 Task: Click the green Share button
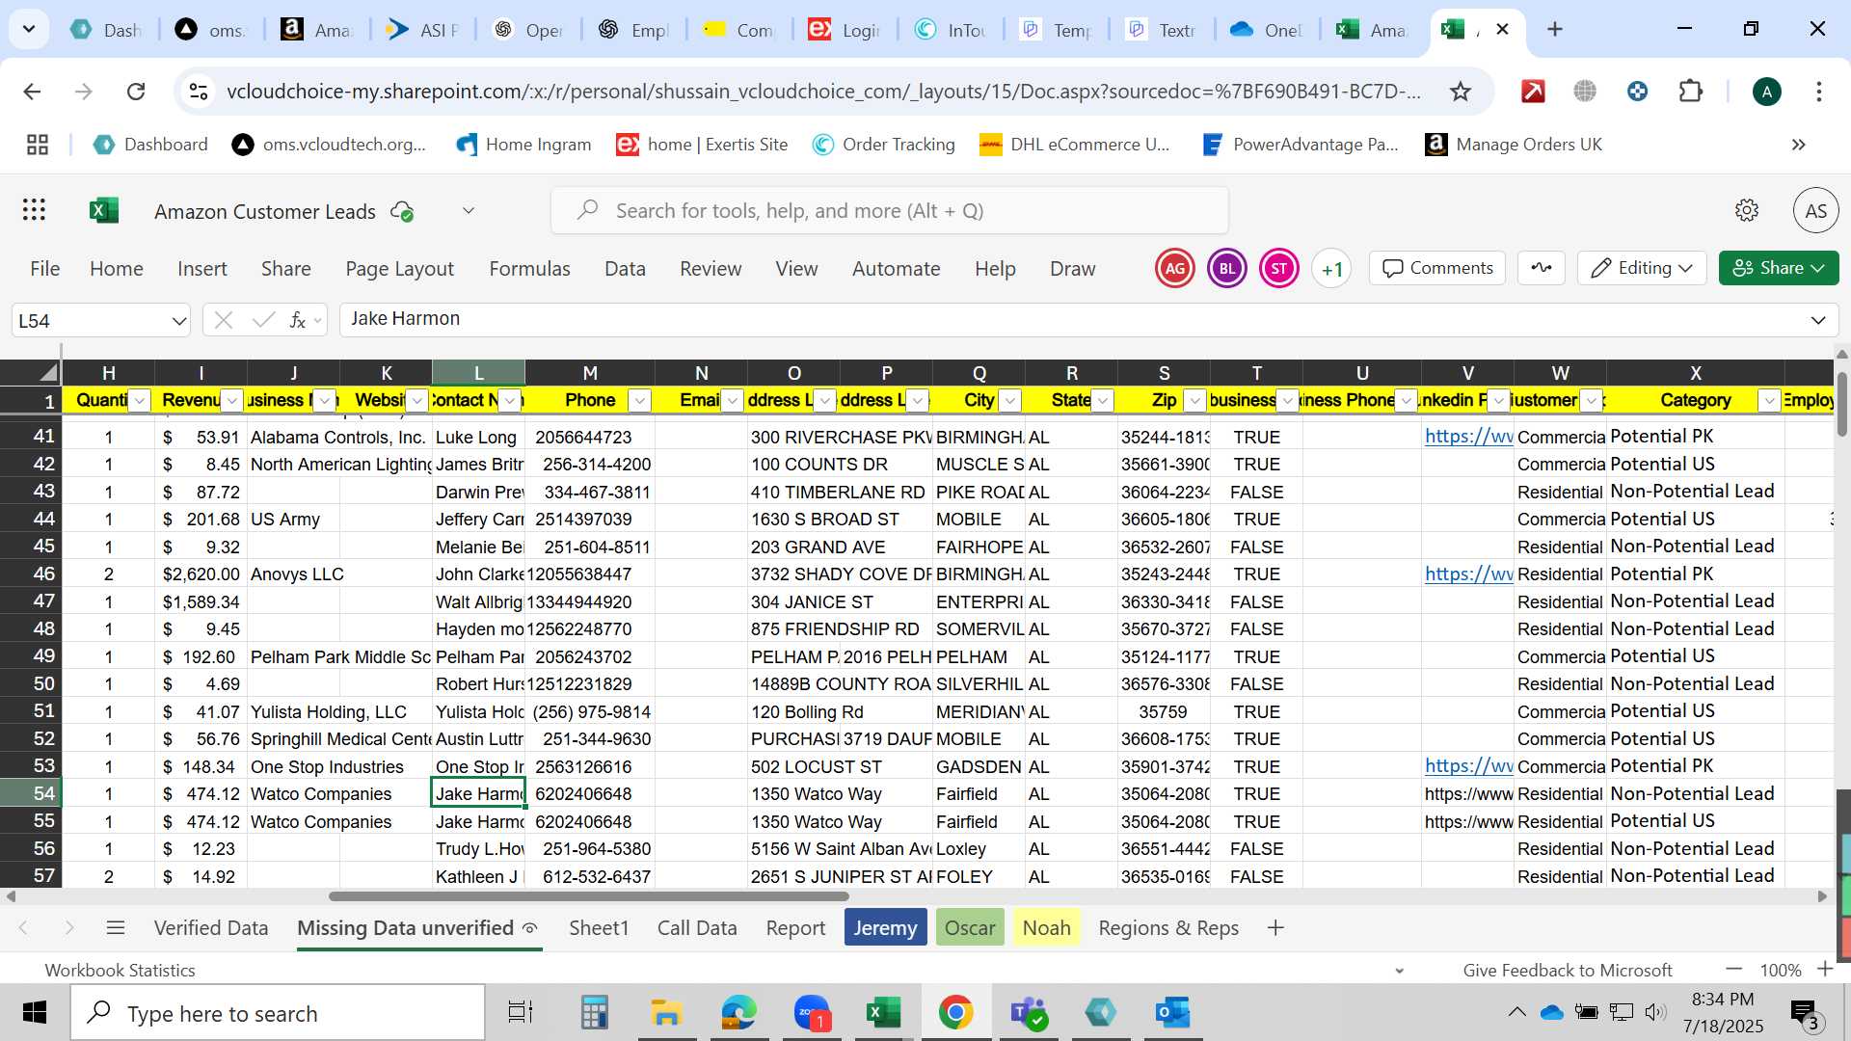tap(1778, 268)
